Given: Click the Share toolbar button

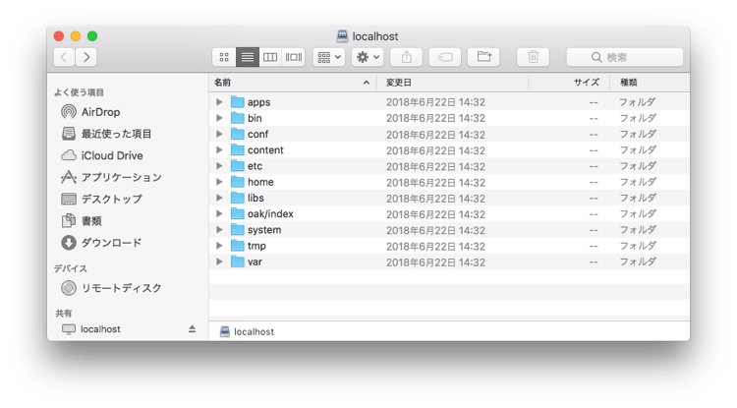Looking at the screenshot, I should point(407,57).
